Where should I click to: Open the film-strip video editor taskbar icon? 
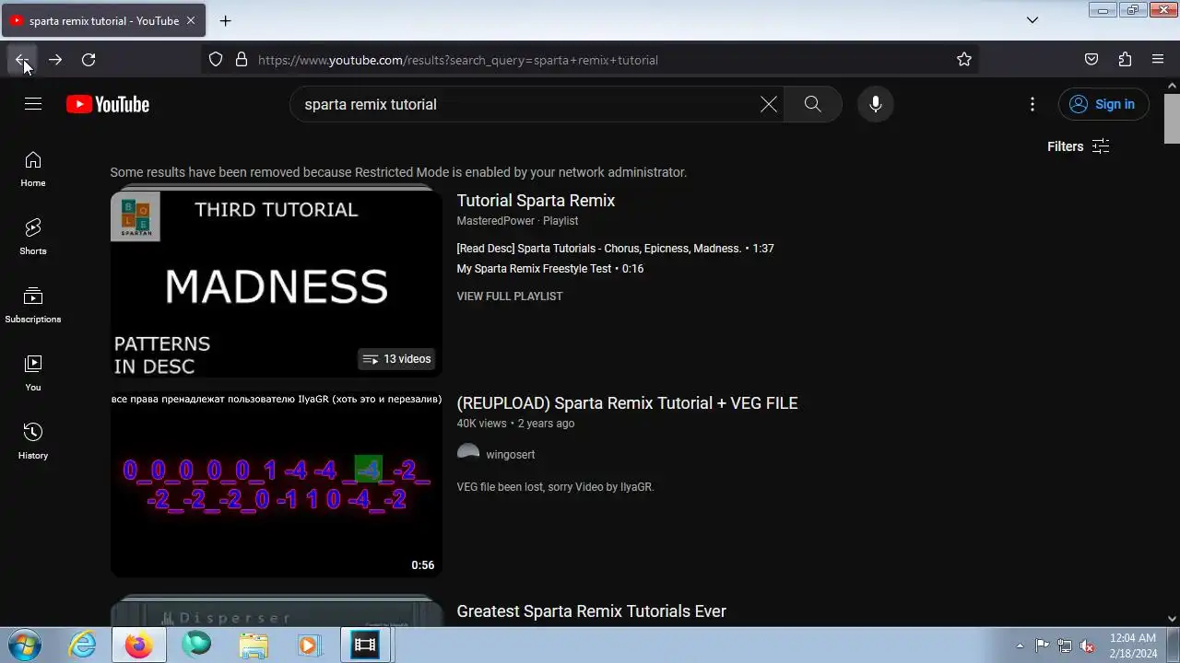365,645
